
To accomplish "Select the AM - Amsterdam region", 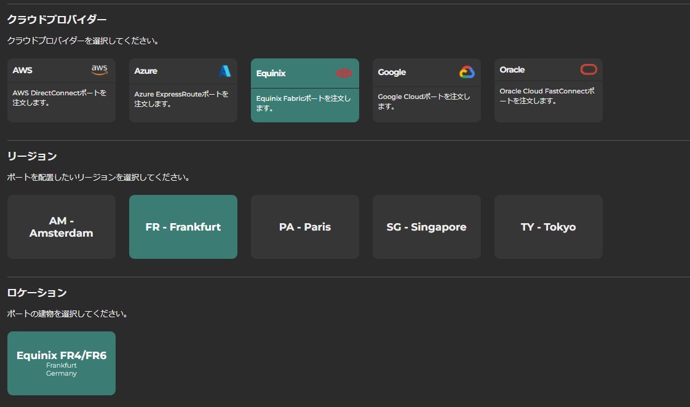I will (x=61, y=227).
